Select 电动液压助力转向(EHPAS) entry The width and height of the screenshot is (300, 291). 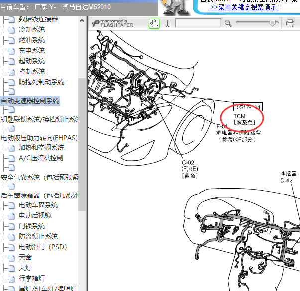39,138
